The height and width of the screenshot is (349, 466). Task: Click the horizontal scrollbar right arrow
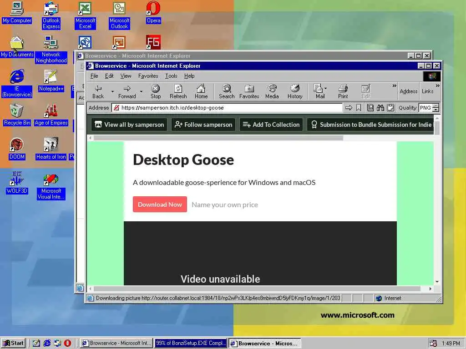click(431, 289)
